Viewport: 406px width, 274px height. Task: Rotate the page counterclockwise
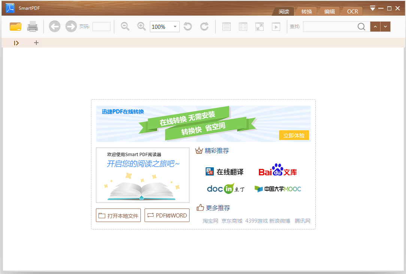[x=187, y=27]
